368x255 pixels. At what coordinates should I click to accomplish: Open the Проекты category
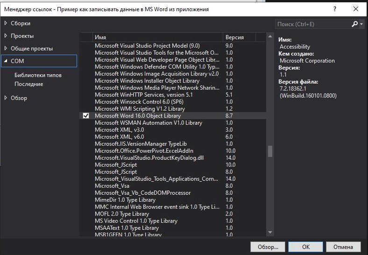point(22,36)
